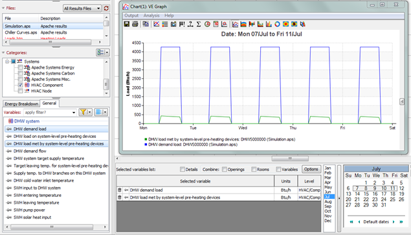The height and width of the screenshot is (235, 411).
Task: Open the variable list view dropdown arrow
Action: pyautogui.click(x=105, y=112)
